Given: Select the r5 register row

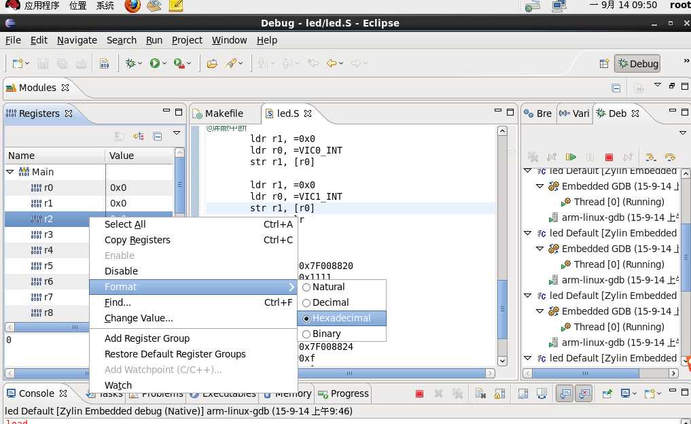Looking at the screenshot, I should pyautogui.click(x=48, y=266).
